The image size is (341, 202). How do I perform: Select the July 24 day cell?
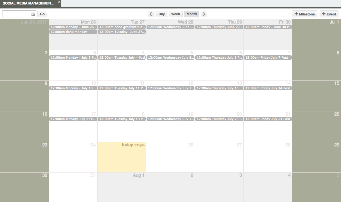click(73, 157)
